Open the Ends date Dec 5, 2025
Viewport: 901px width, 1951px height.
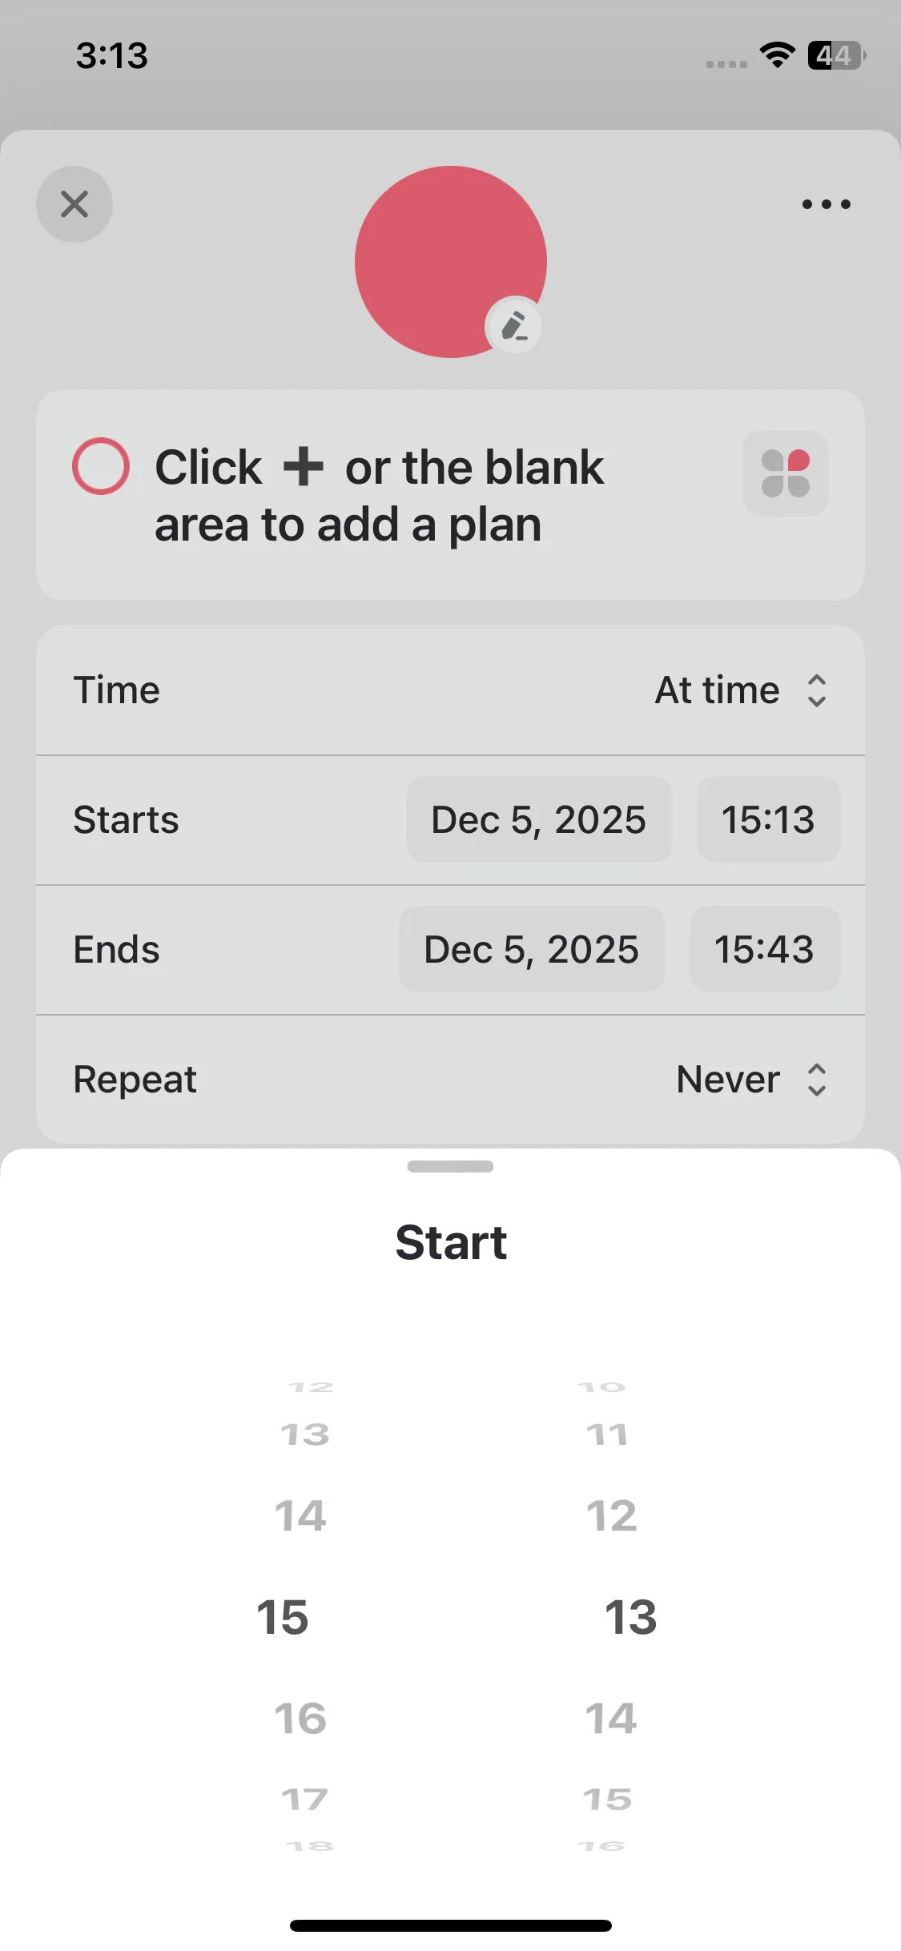(x=532, y=950)
